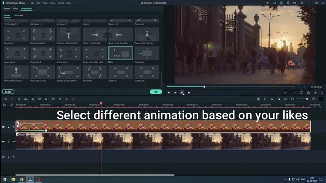This screenshot has height=183, width=326.
Task: Click the preview volume speaker icon
Action: (x=315, y=93)
